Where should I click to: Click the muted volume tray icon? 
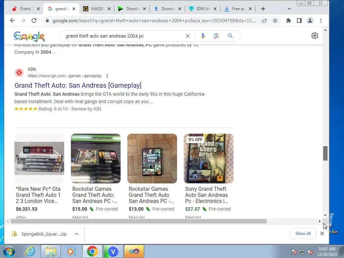(x=310, y=252)
